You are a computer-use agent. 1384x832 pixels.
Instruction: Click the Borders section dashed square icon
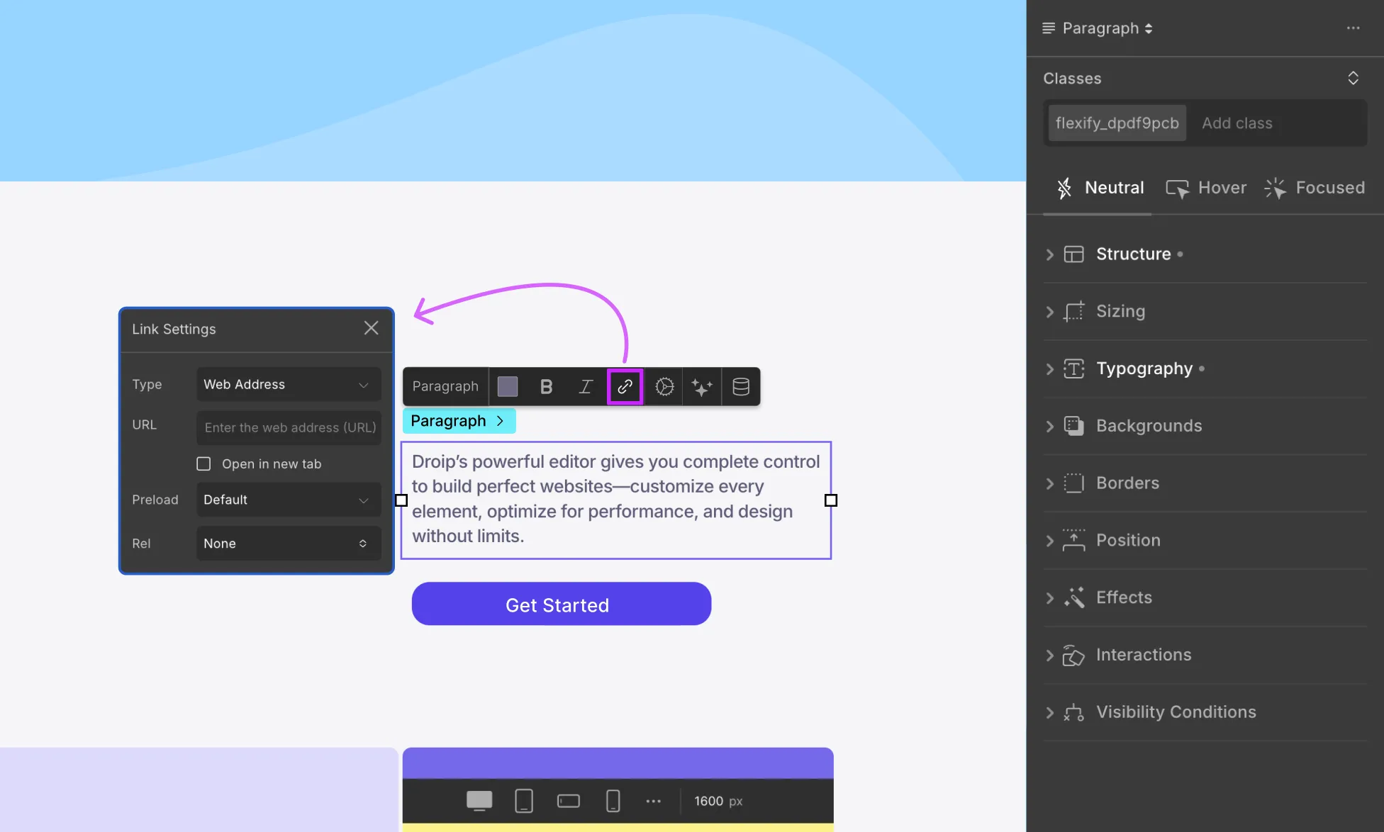click(x=1073, y=483)
